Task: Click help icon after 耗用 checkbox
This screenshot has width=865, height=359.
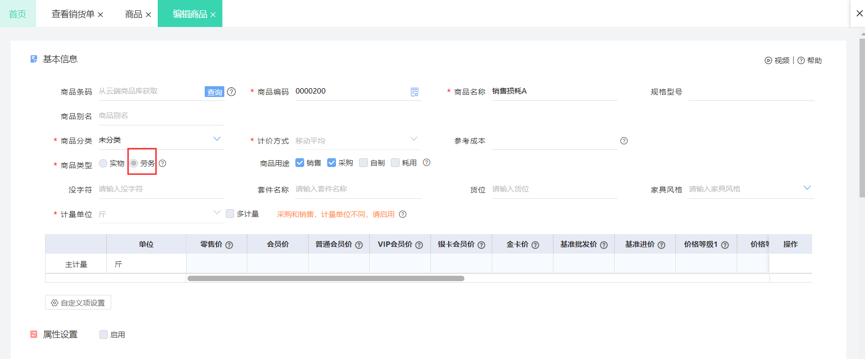Action: pos(427,163)
